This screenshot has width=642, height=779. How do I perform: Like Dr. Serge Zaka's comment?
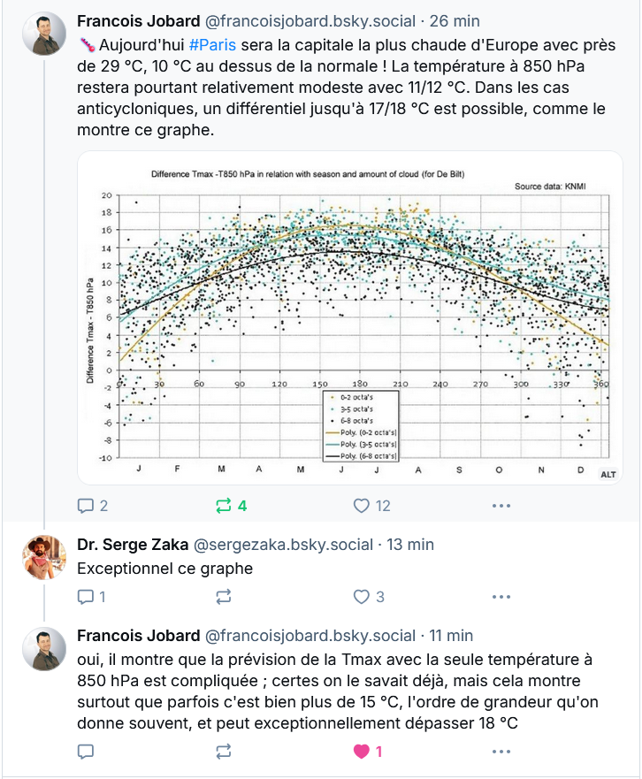369,597
